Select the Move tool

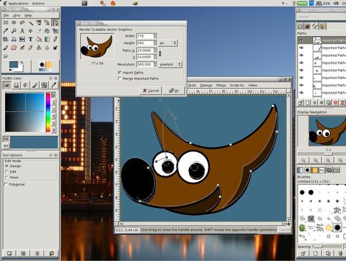tap(30, 31)
